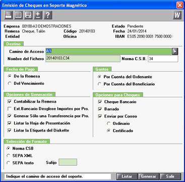Click the status message Indique el camino
This screenshot has height=182, width=185.
[x=44, y=176]
